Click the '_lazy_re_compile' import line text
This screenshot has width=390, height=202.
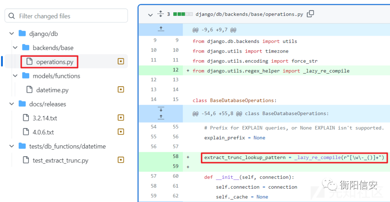(x=271, y=71)
